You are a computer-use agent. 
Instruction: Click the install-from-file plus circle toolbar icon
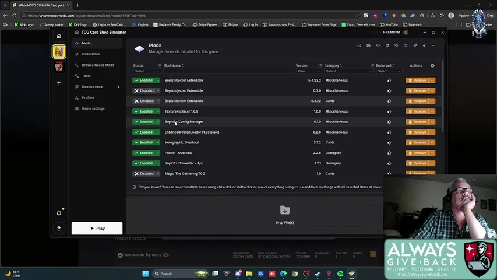click(x=359, y=45)
